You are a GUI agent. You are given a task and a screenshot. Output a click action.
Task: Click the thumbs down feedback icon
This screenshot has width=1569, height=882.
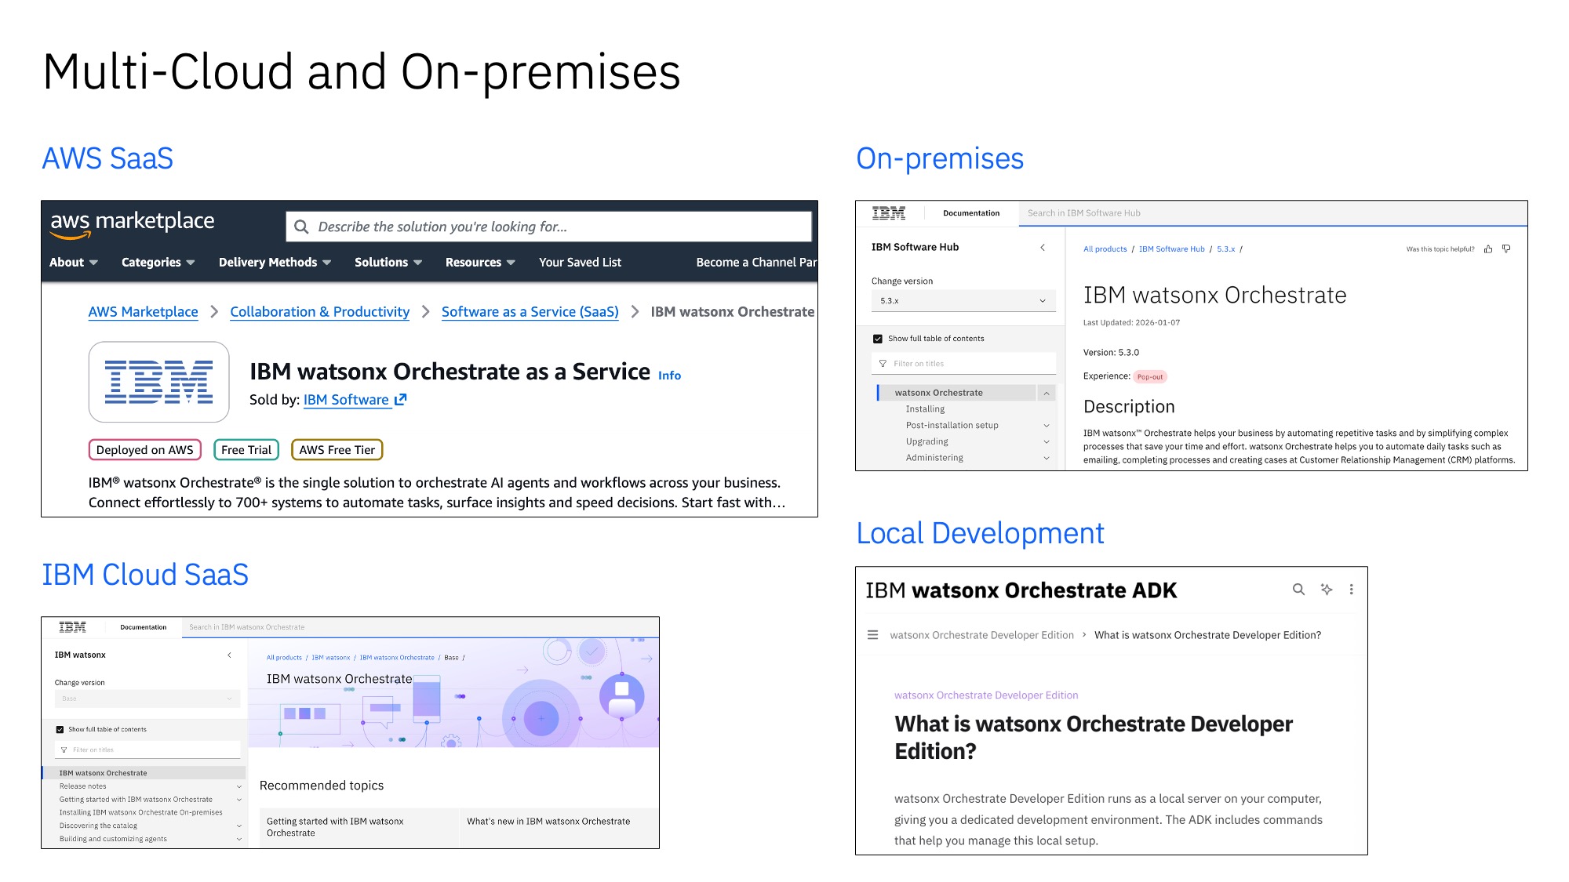(1506, 249)
